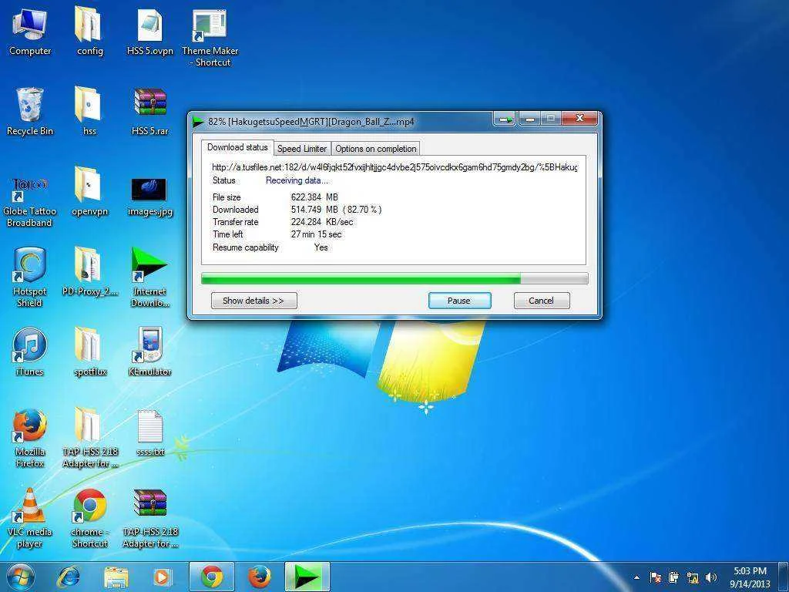Click the green download progress bar
This screenshot has height=592, width=789.
[361, 278]
